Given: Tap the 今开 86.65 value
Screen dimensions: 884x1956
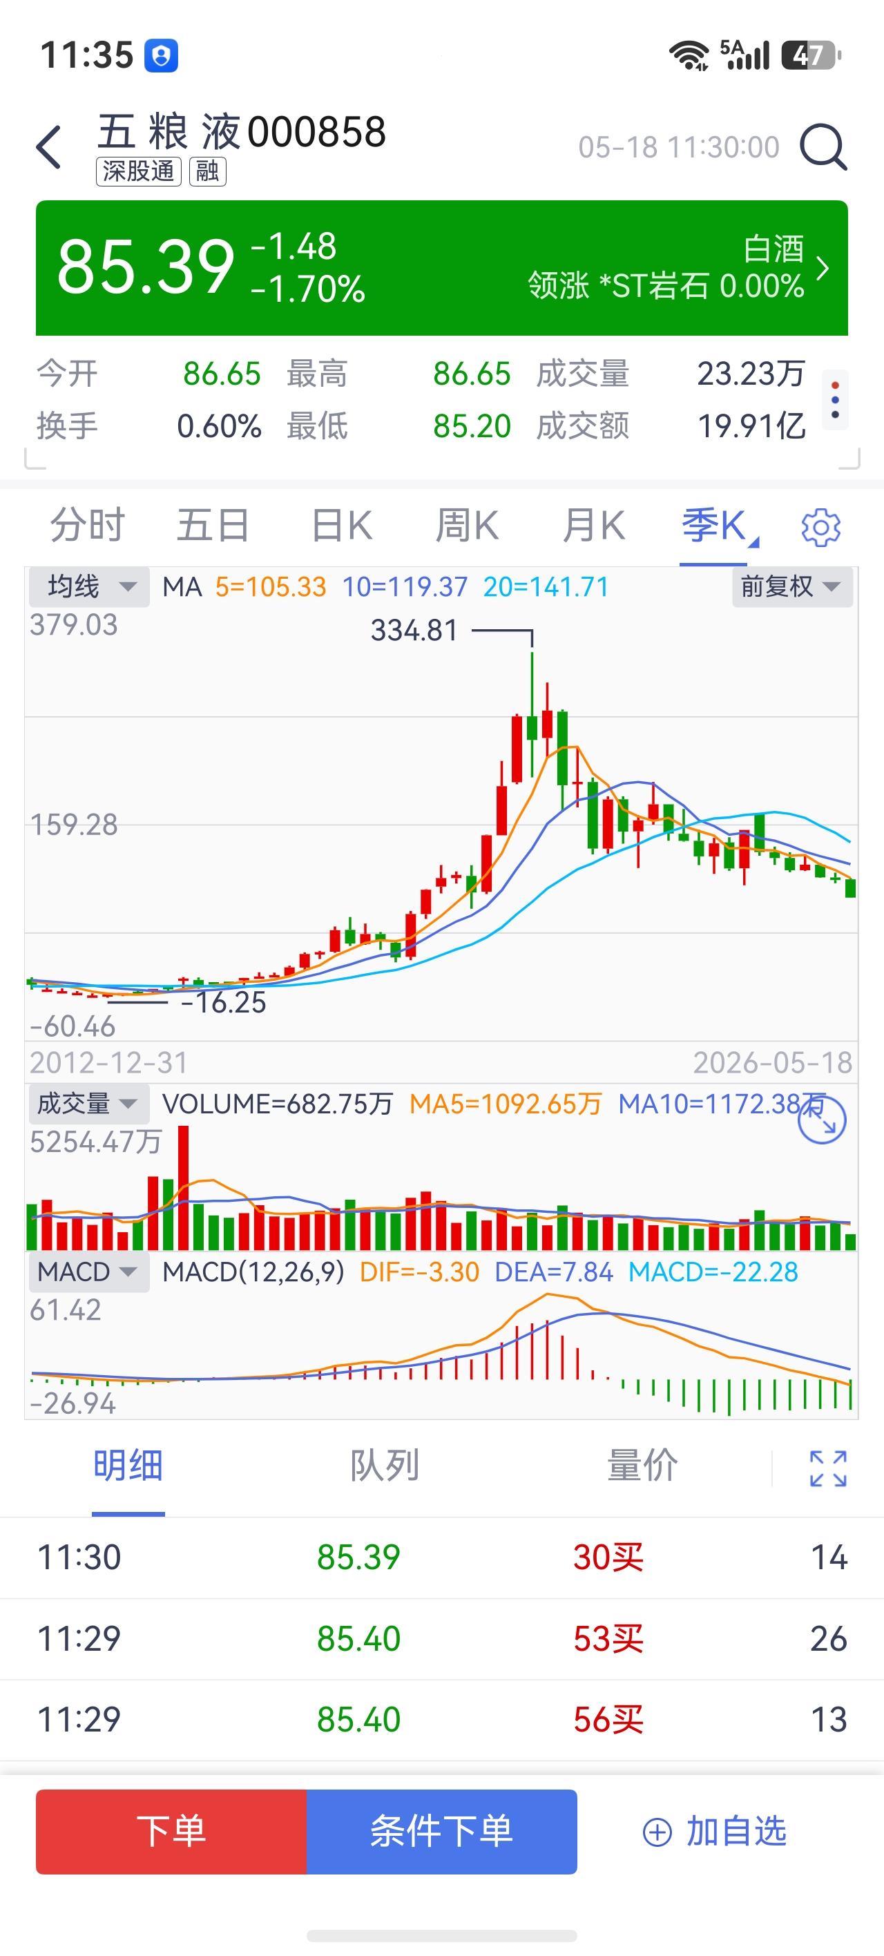Looking at the screenshot, I should click(x=222, y=374).
